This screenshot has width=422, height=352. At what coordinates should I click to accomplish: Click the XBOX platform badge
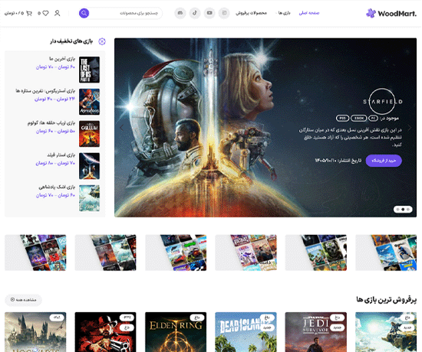359,118
